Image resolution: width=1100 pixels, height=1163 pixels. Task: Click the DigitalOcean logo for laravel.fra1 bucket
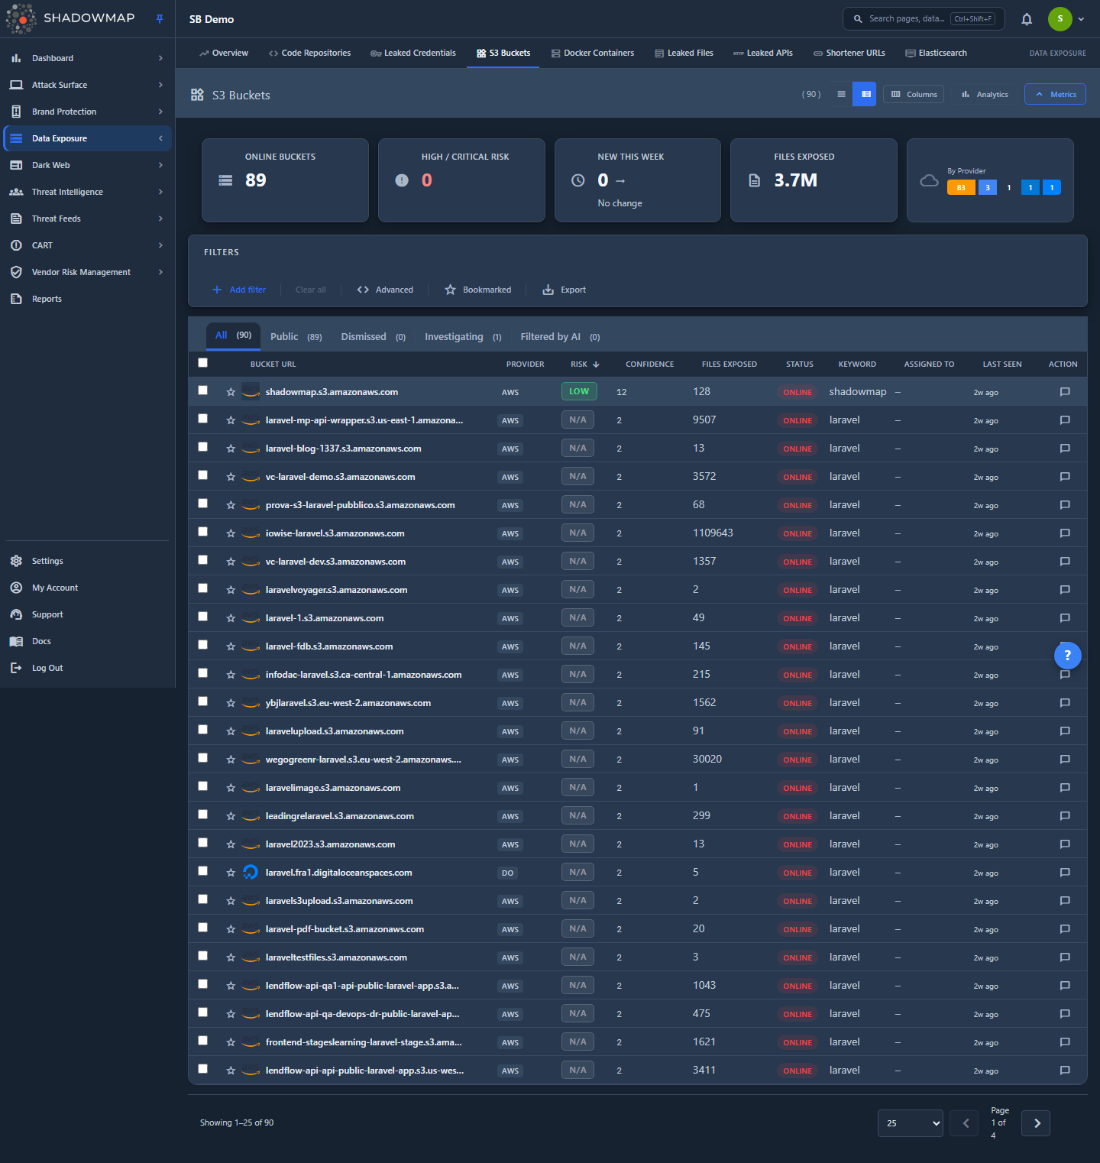(251, 872)
